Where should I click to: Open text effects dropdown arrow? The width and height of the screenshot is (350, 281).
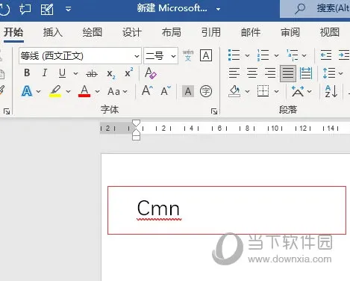[38, 91]
